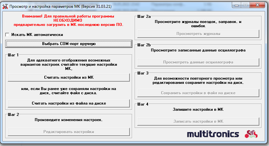Click the 'Шаг 2b' group label

tap(144, 45)
